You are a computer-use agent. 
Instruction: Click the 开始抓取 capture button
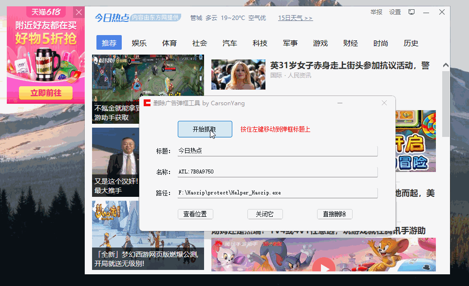[x=205, y=129]
